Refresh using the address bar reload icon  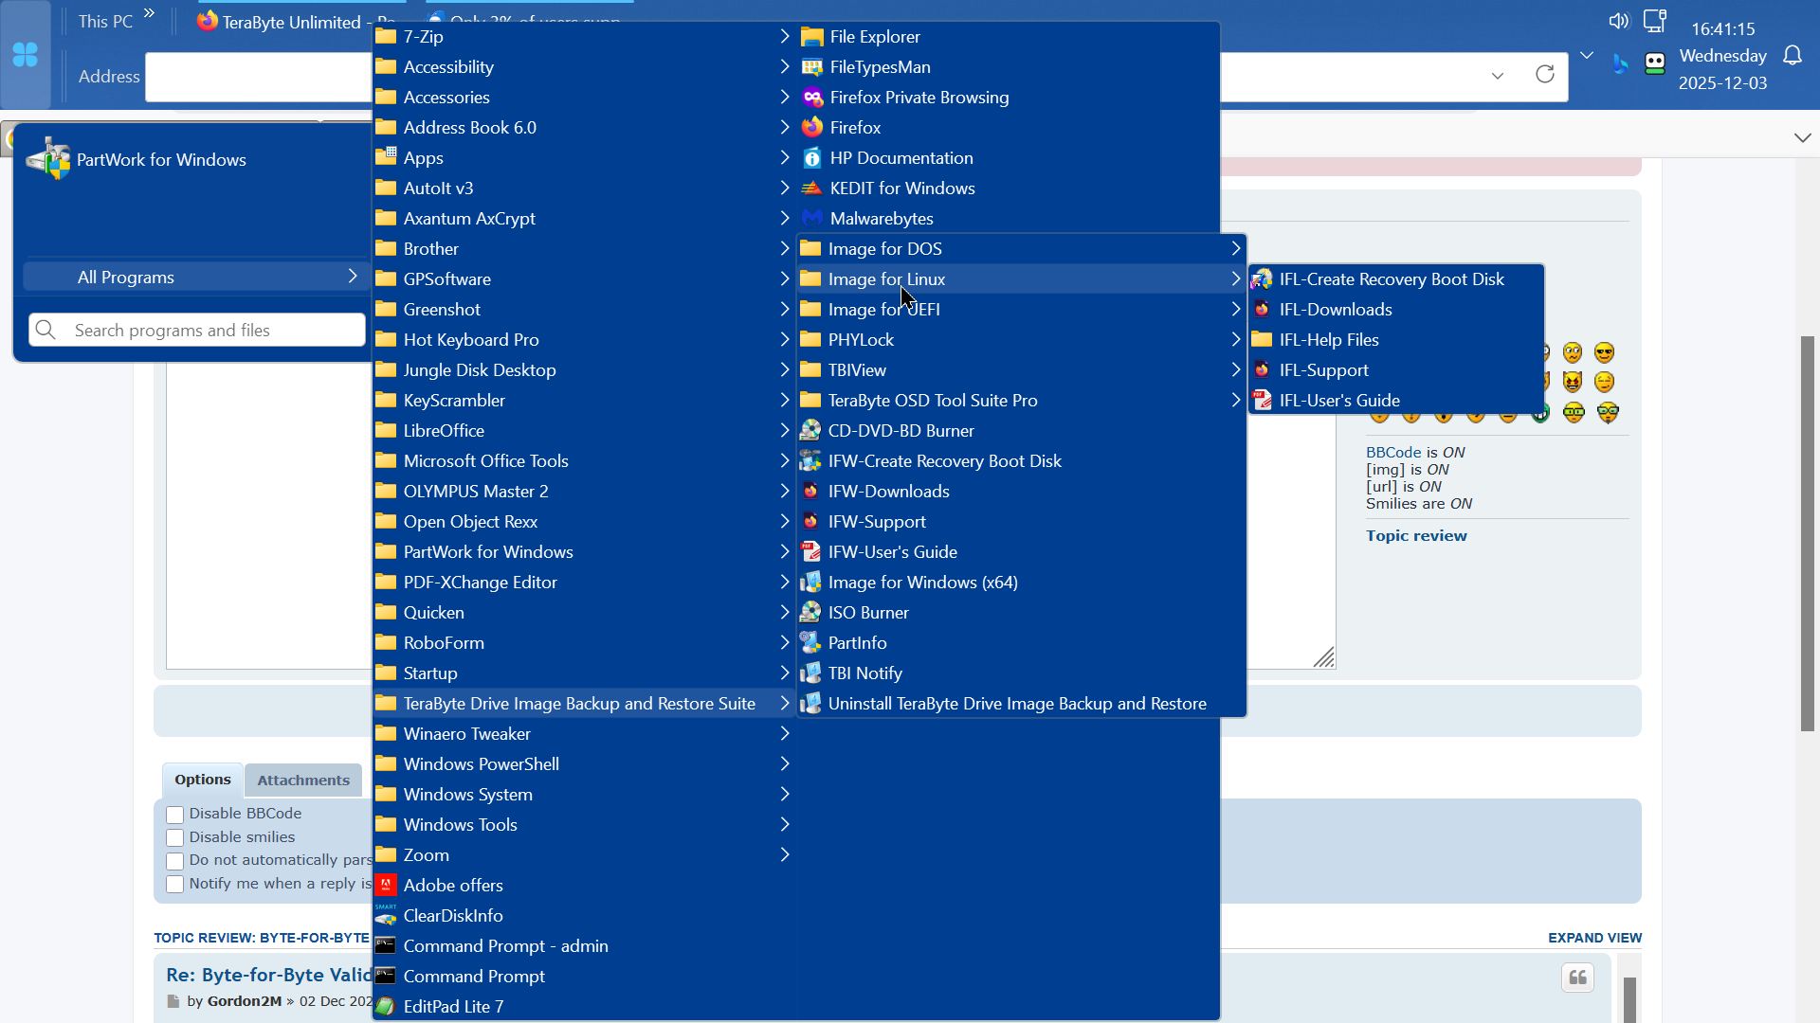tap(1545, 75)
